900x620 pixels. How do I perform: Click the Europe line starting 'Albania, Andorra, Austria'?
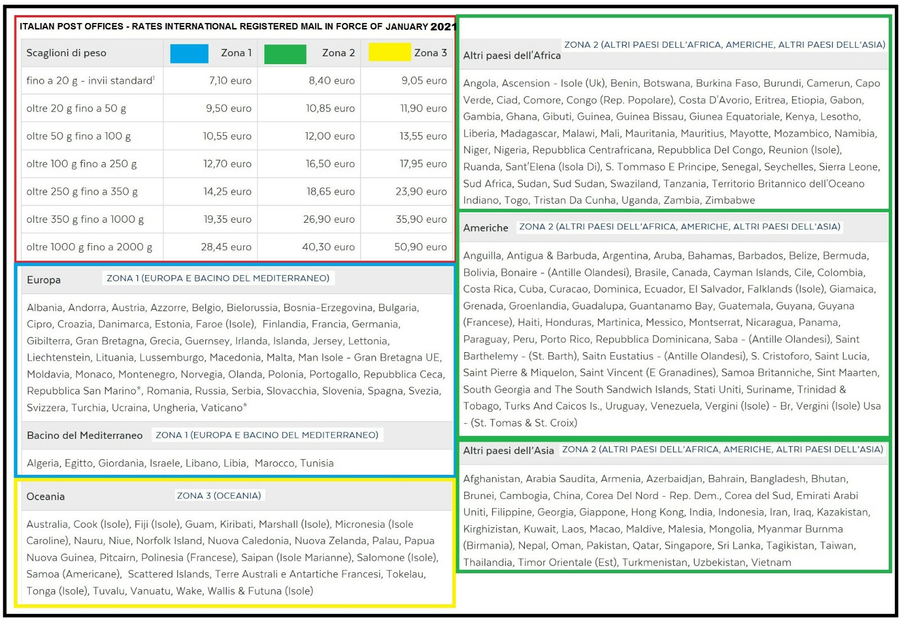click(x=223, y=308)
